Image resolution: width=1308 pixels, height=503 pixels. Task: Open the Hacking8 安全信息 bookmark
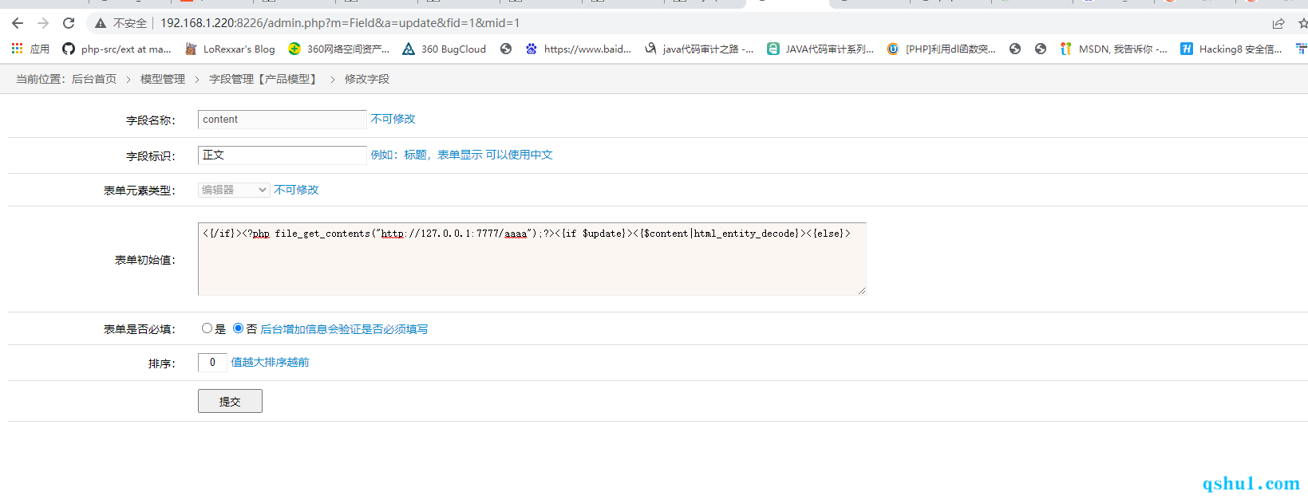pos(1231,49)
